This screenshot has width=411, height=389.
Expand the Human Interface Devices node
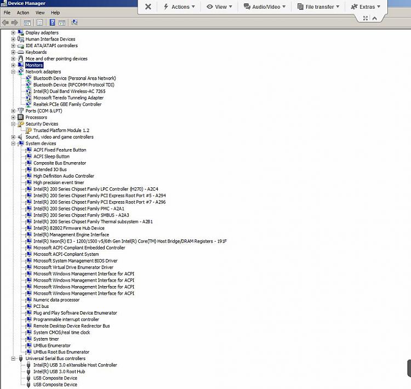point(13,39)
